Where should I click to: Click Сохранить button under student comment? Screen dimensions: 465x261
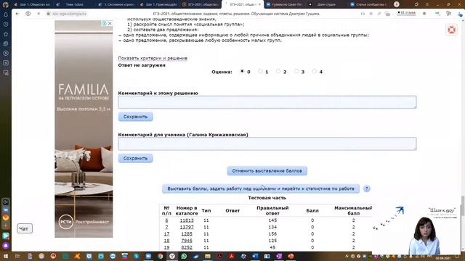[135, 158]
